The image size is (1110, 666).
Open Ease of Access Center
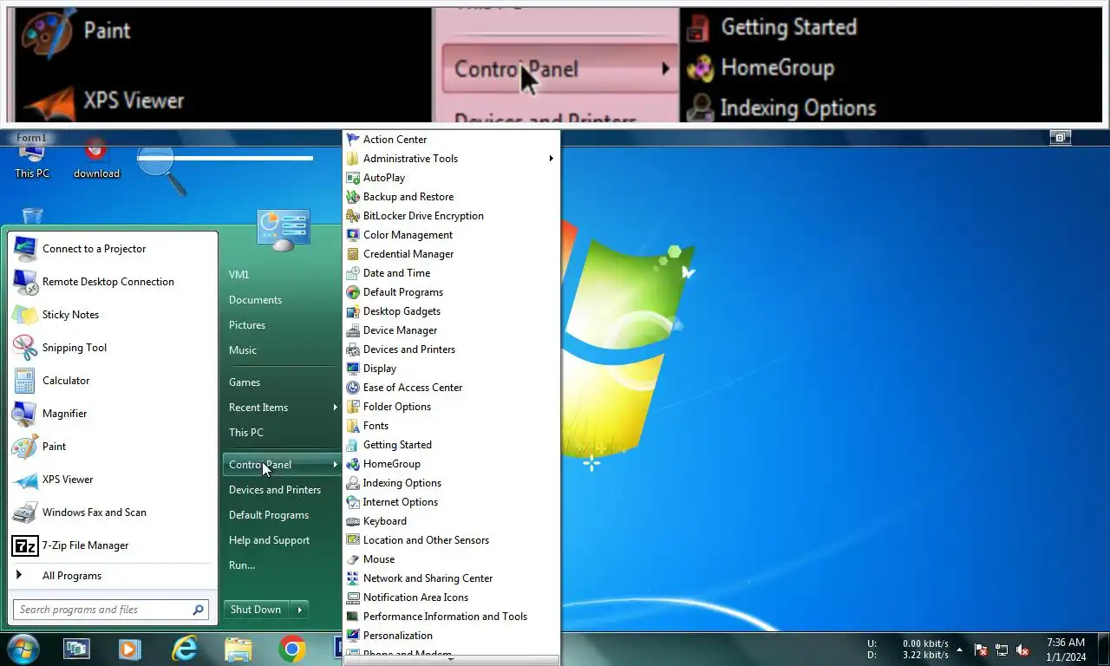click(x=451, y=388)
